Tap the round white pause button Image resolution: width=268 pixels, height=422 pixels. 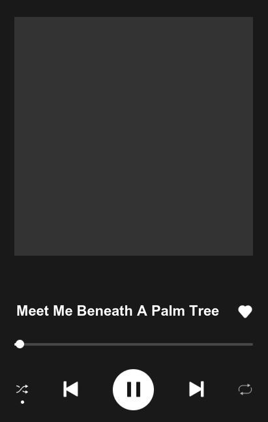pos(133,389)
